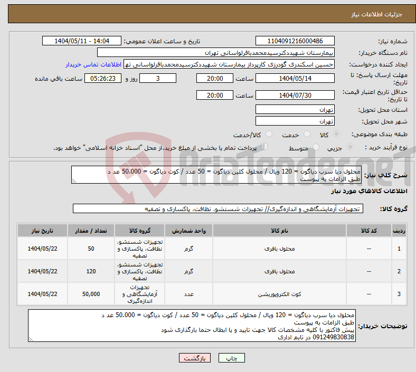Select the متوسط purchase type radio

coord(316,147)
